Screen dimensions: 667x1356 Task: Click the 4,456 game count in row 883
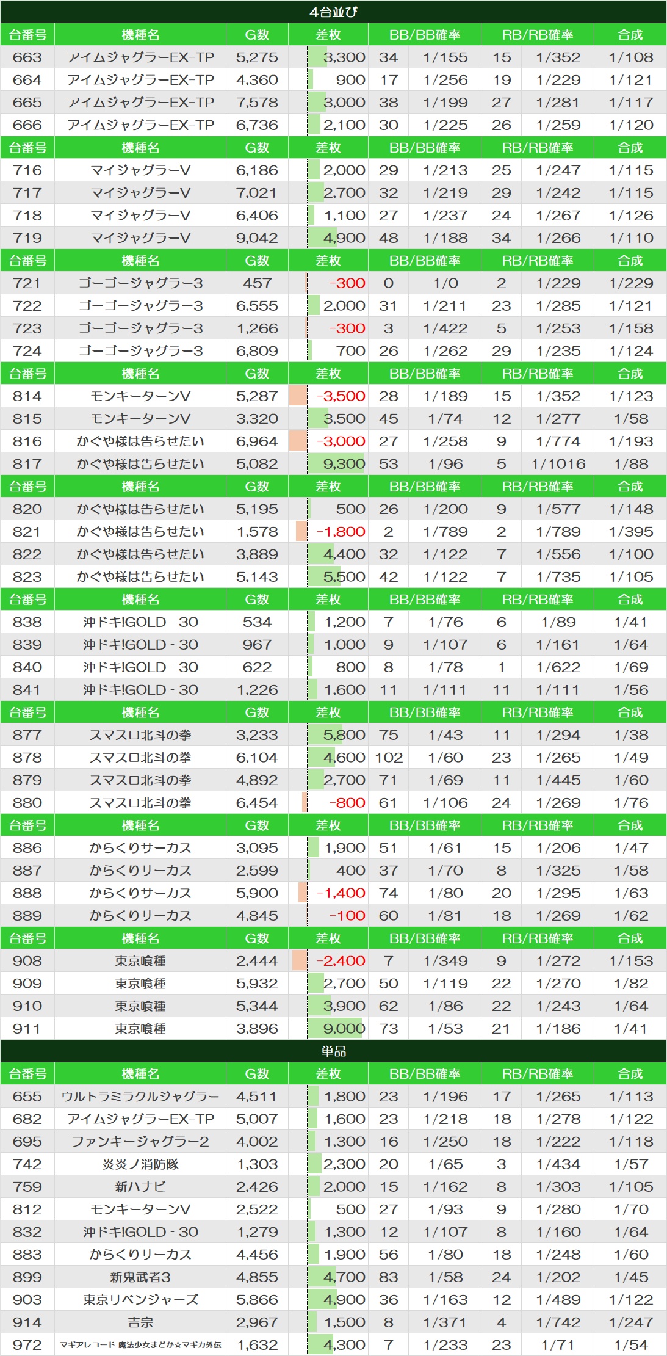pos(257,1255)
